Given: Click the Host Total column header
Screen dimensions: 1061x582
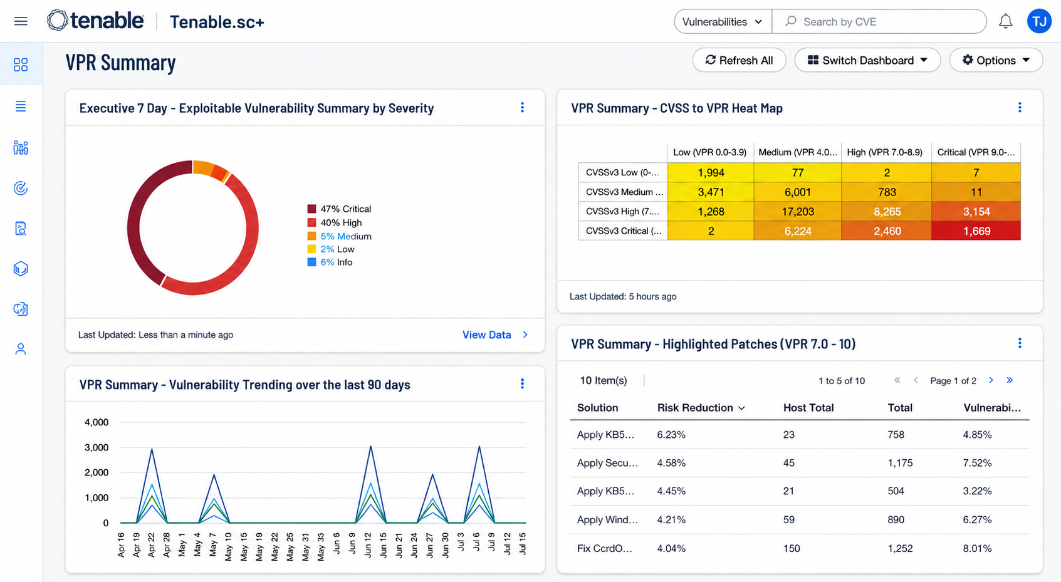Looking at the screenshot, I should click(x=808, y=408).
